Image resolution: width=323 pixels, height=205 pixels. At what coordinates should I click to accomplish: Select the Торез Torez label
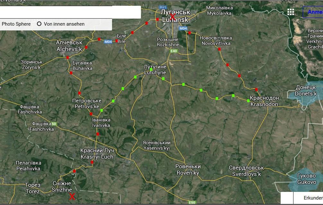point(32,188)
